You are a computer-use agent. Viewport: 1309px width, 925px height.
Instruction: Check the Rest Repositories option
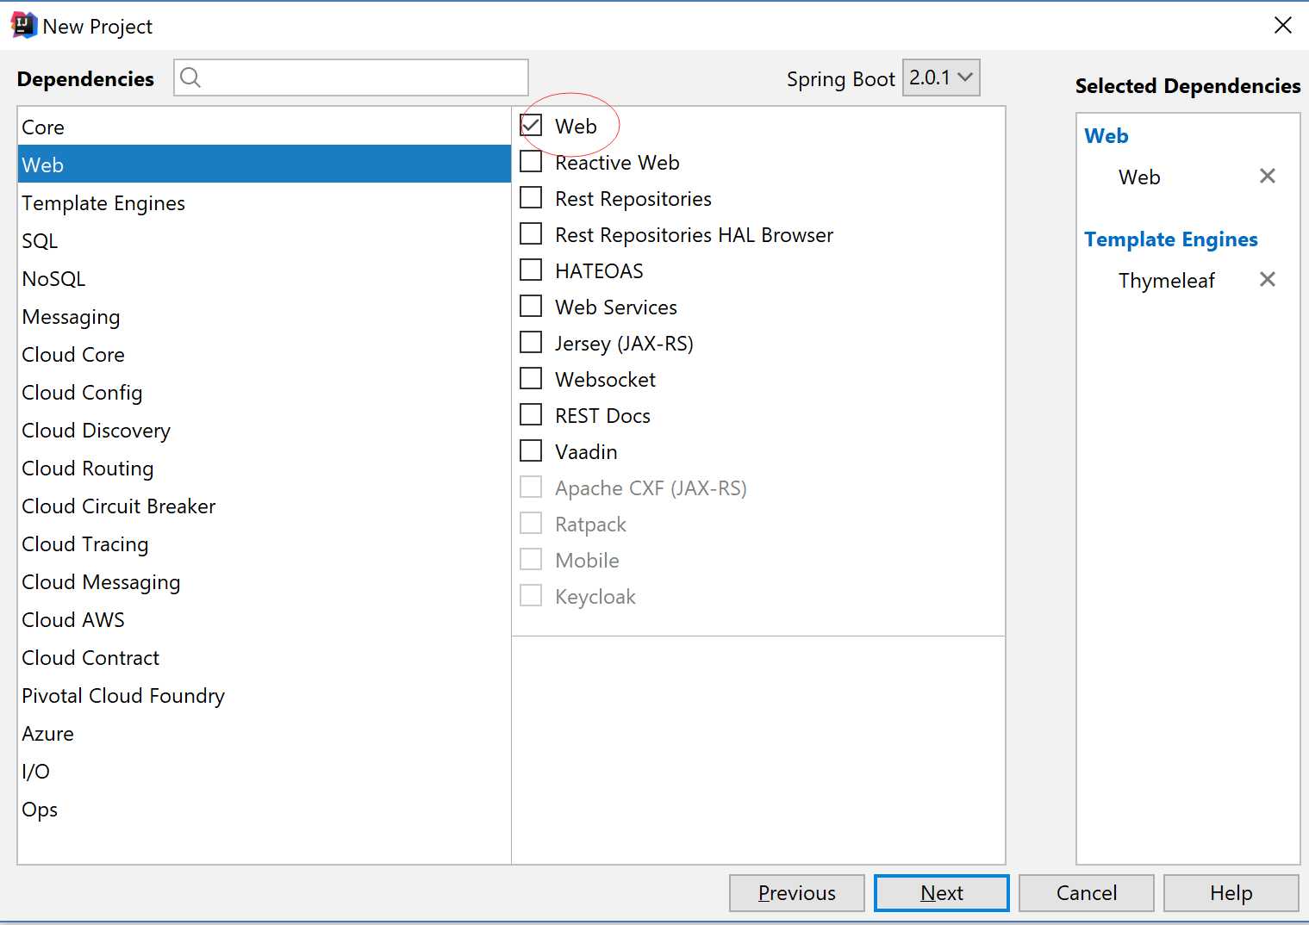tap(531, 198)
